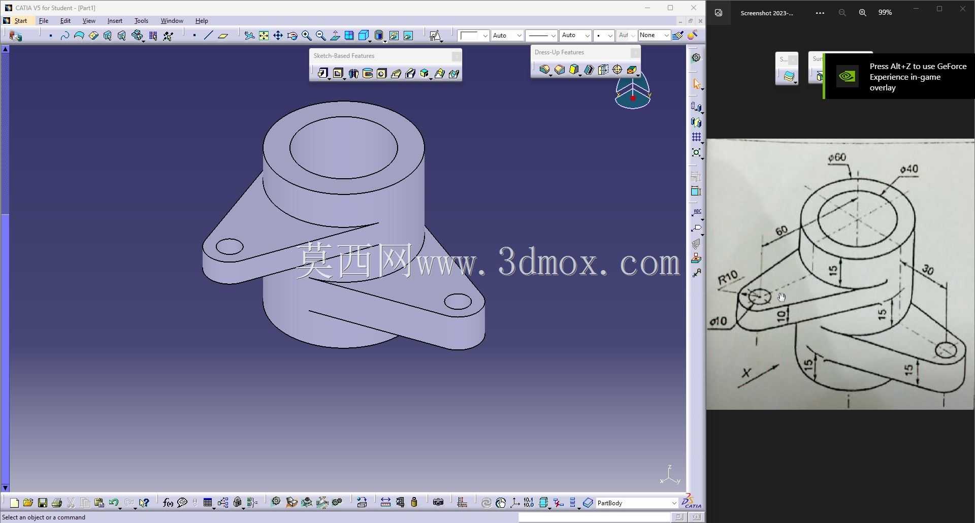Image resolution: width=975 pixels, height=523 pixels.
Task: Click the Multi-View quad window icon
Action: tap(349, 36)
